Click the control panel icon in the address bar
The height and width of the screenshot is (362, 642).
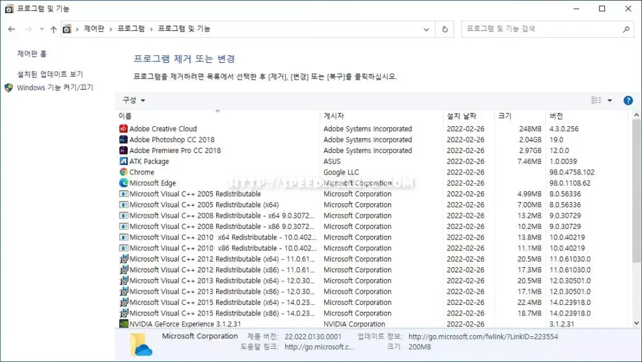66,29
